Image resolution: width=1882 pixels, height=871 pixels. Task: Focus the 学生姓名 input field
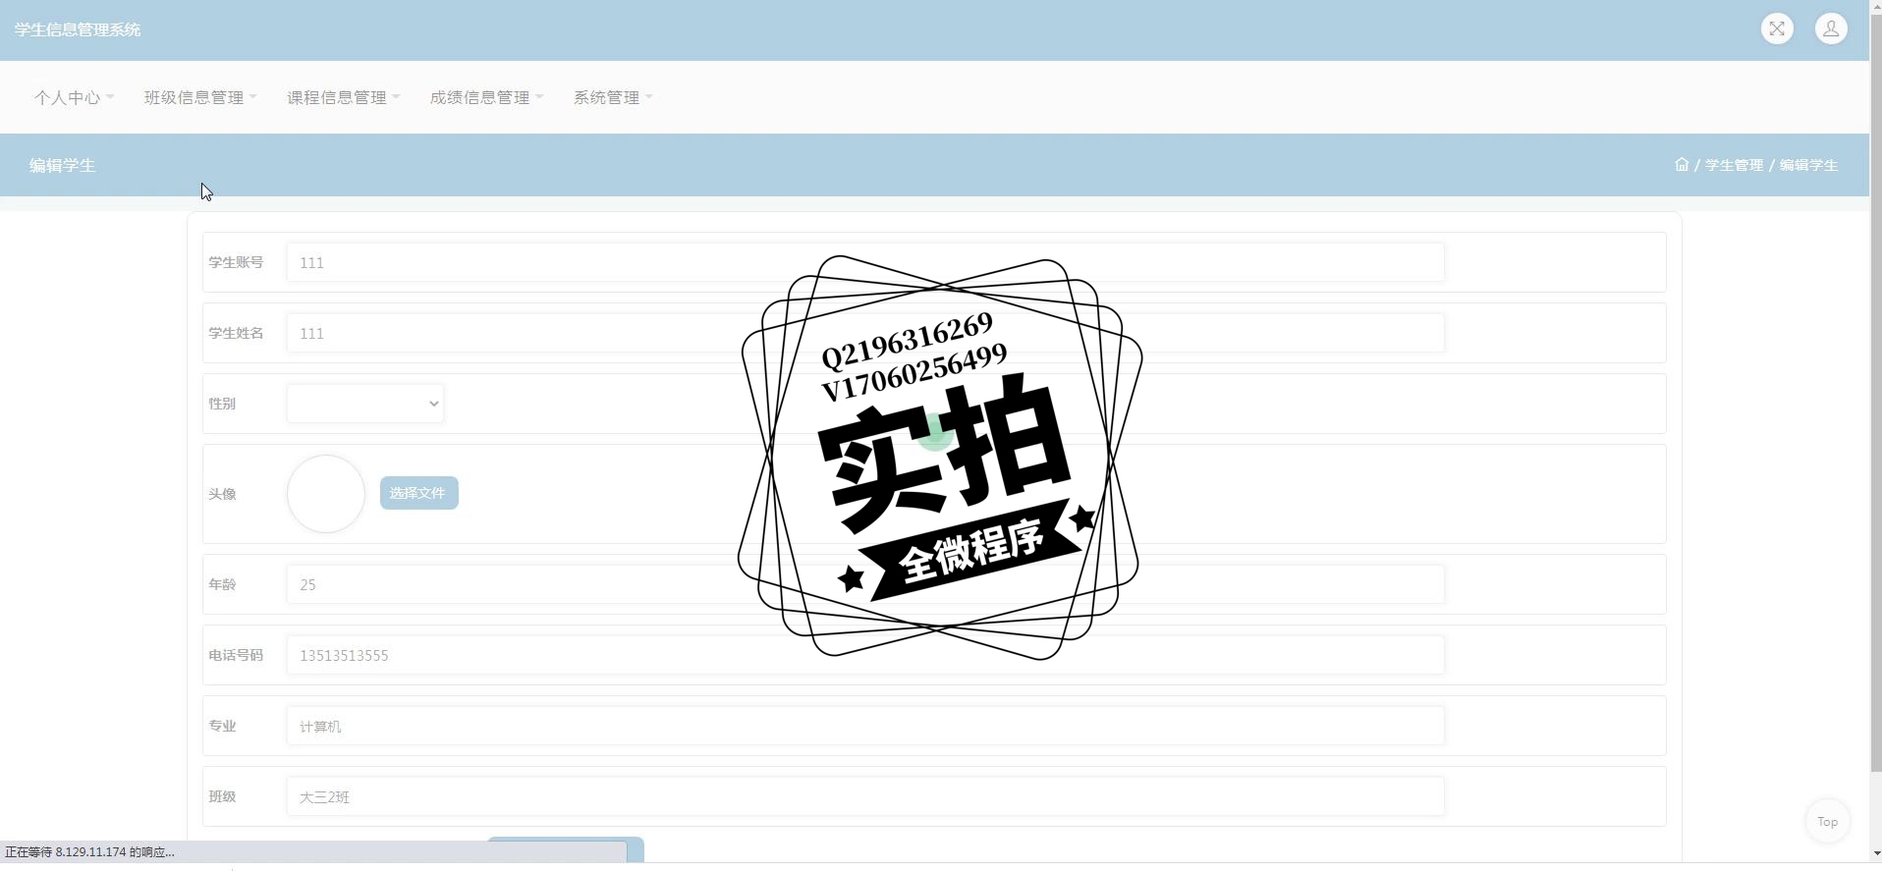click(865, 333)
